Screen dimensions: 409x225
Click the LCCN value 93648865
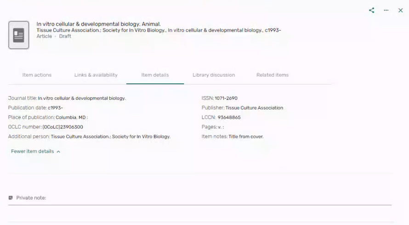pyautogui.click(x=229, y=118)
